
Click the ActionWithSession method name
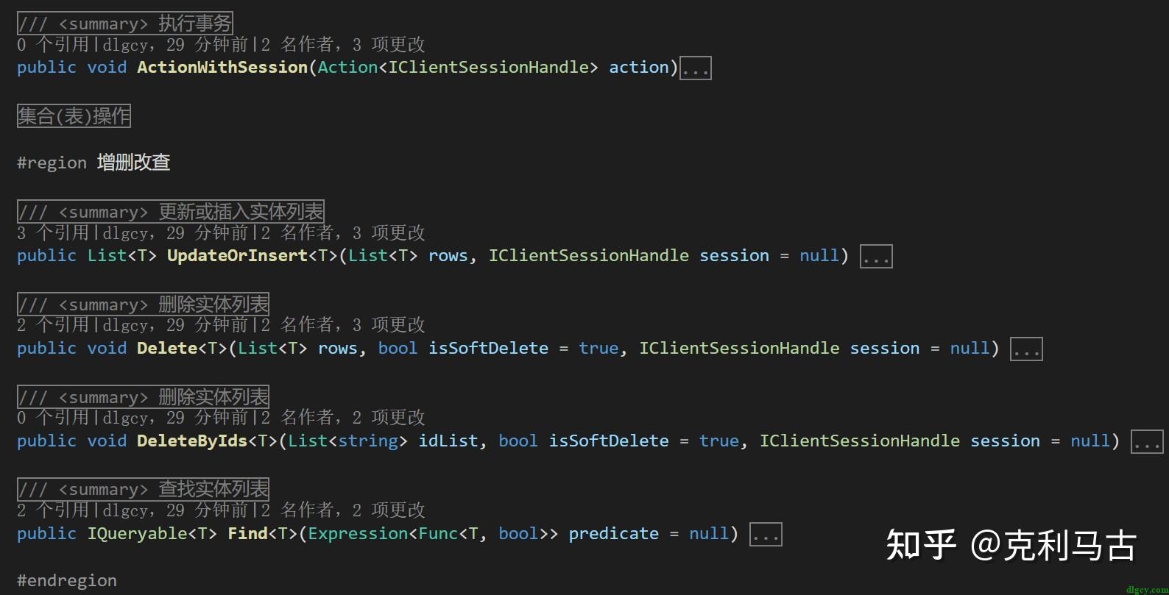pos(222,68)
